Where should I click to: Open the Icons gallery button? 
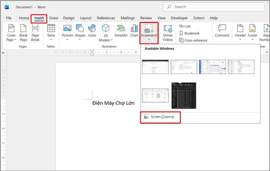click(x=92, y=31)
